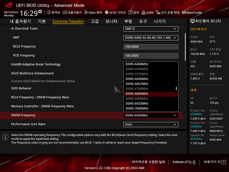Select DDR5-6400MHz in the list
Screen dimensions: 229x172
click(x=151, y=64)
